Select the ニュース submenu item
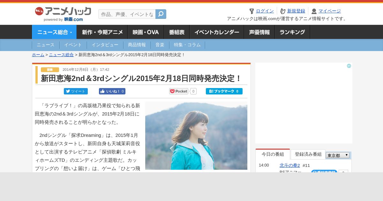This screenshot has width=383, height=201. point(46,45)
